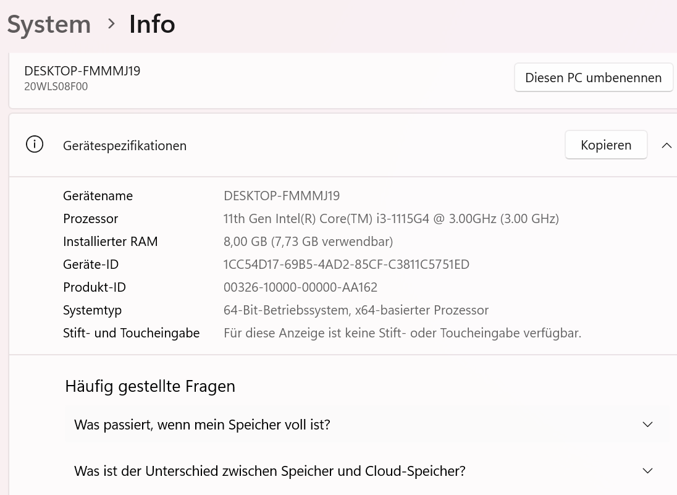Expand the chevron for Cloud-Speicher difference question
Viewport: 677px width, 495px height.
(647, 471)
